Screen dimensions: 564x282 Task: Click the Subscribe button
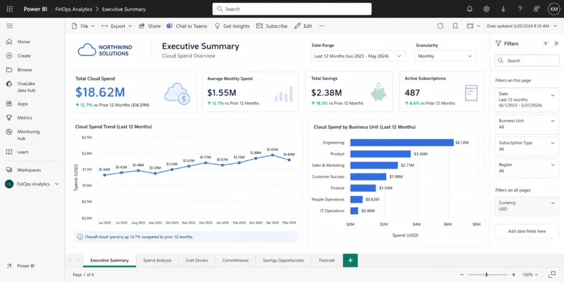272,26
